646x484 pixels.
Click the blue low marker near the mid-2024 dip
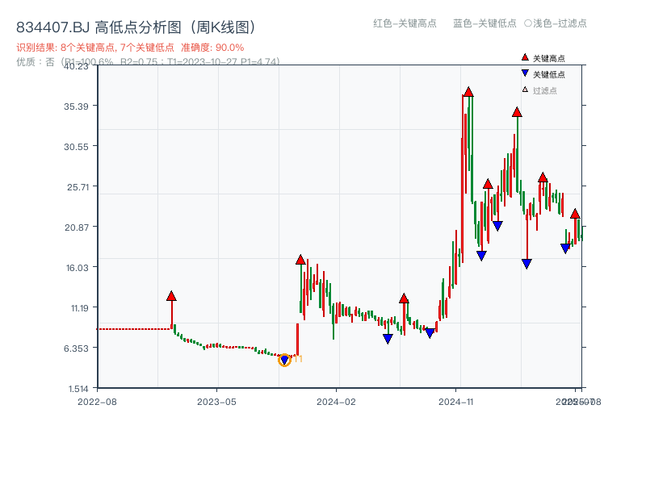point(387,338)
